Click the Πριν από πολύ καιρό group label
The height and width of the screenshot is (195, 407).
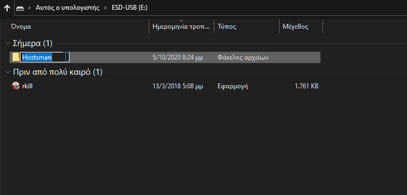click(58, 72)
